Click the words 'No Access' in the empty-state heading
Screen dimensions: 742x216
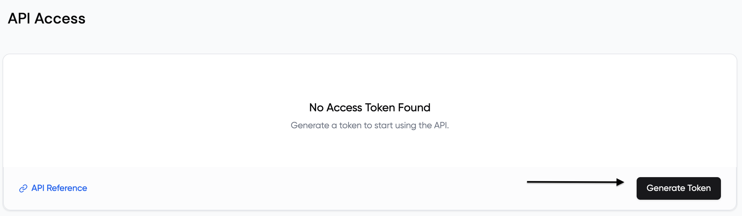click(x=336, y=108)
